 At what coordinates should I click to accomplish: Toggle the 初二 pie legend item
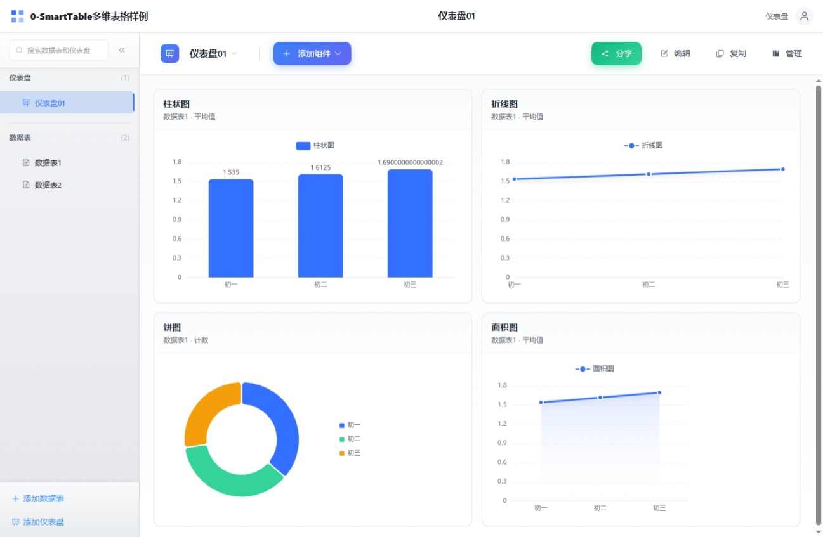click(350, 439)
